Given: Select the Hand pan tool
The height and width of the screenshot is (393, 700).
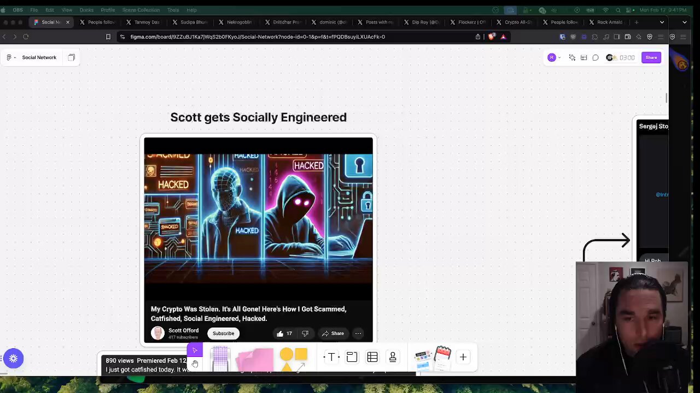Looking at the screenshot, I should (x=195, y=364).
